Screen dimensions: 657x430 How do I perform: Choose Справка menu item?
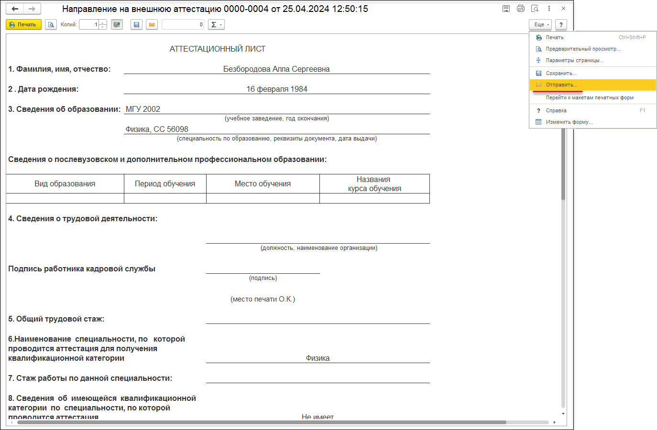pyautogui.click(x=593, y=110)
